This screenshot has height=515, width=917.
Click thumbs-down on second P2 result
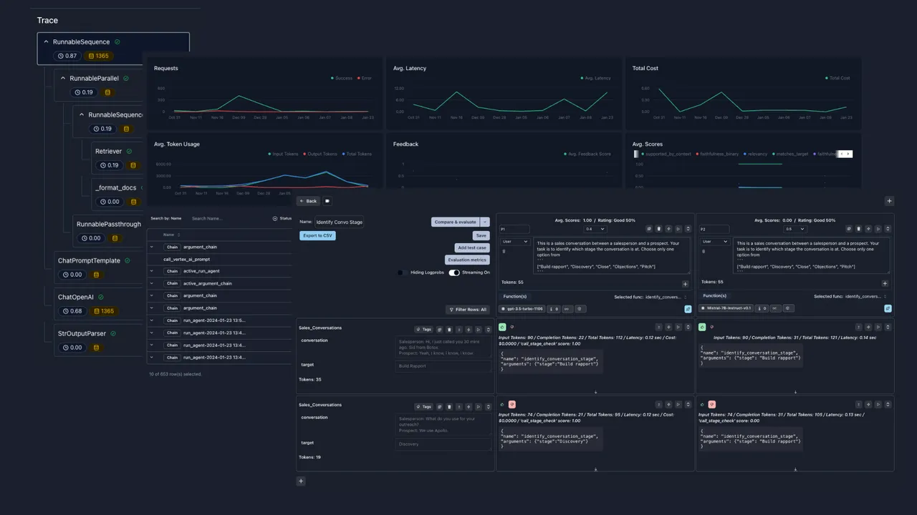[x=712, y=404]
